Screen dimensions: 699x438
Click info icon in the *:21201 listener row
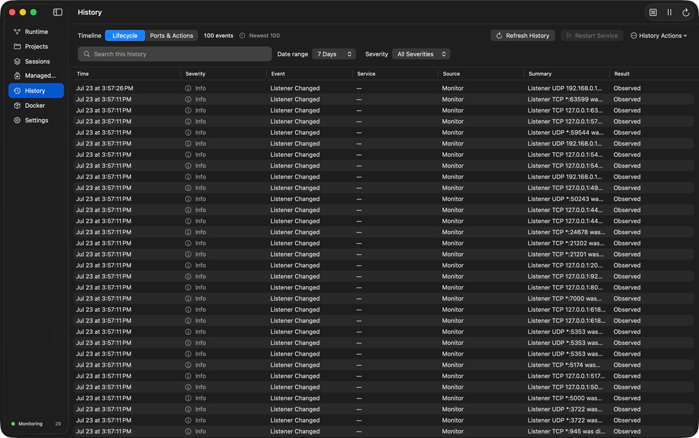click(x=188, y=254)
